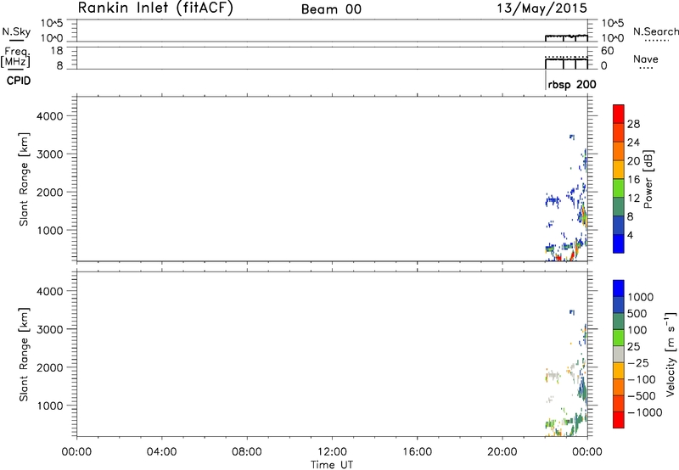The height and width of the screenshot is (470, 679).
Task: Pick the light green 25–100 Velocity segment
Action: tap(619, 338)
